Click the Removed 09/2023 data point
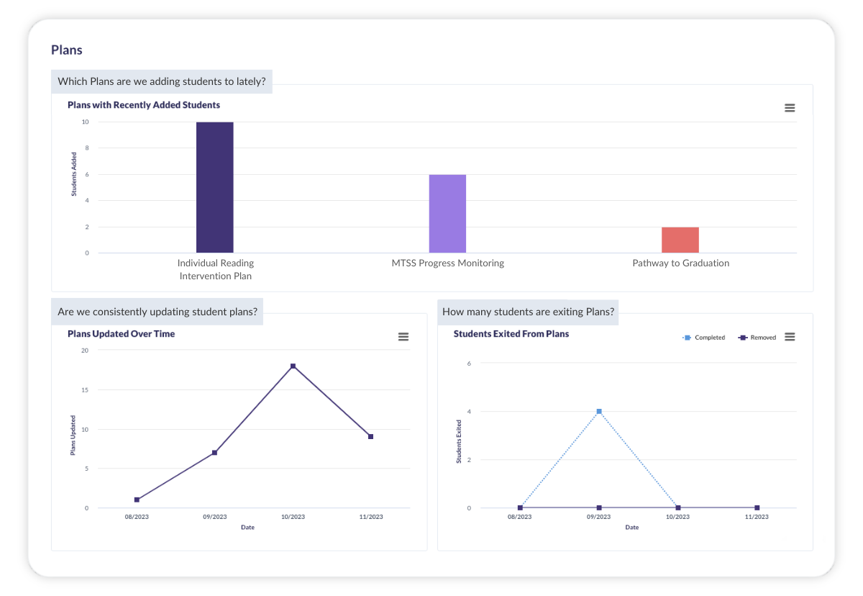Screen dimensions: 863x596 [x=599, y=508]
